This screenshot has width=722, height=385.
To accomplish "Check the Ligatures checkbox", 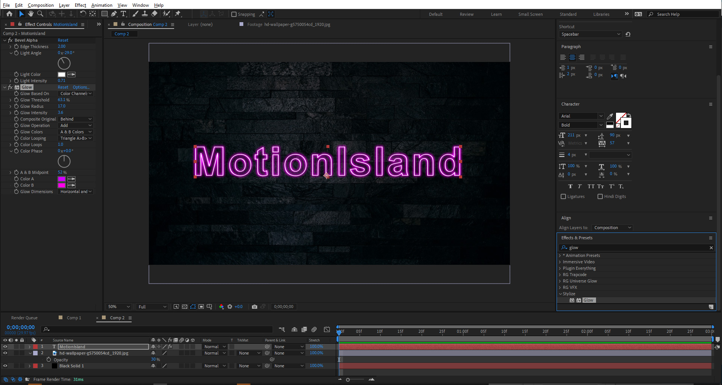I will click(563, 196).
